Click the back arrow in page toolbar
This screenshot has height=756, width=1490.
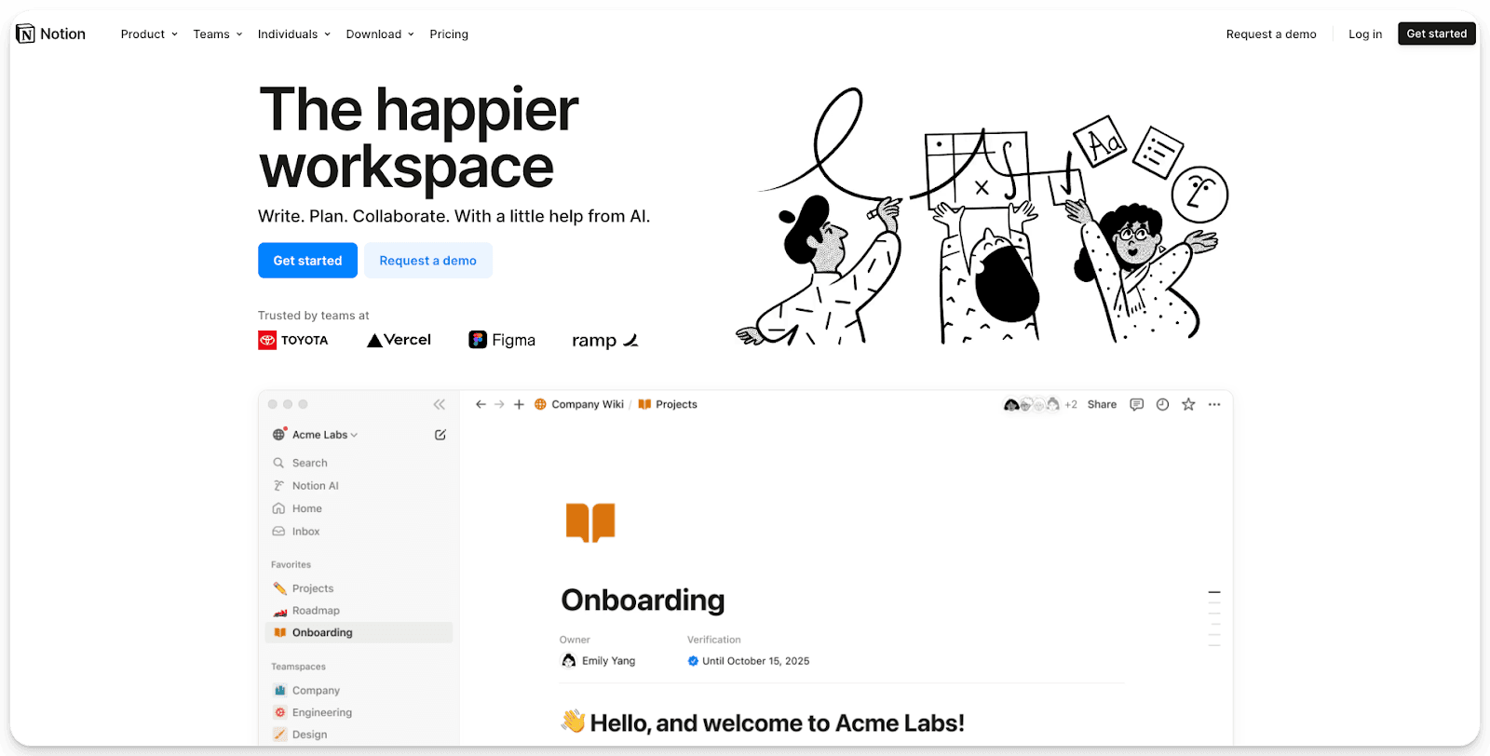click(481, 404)
